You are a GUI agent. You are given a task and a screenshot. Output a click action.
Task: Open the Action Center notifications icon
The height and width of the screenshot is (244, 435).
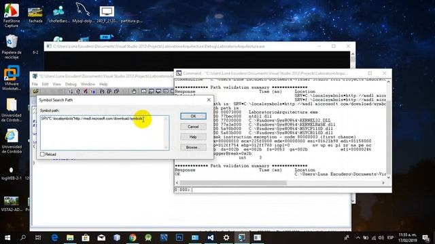[x=426, y=238]
